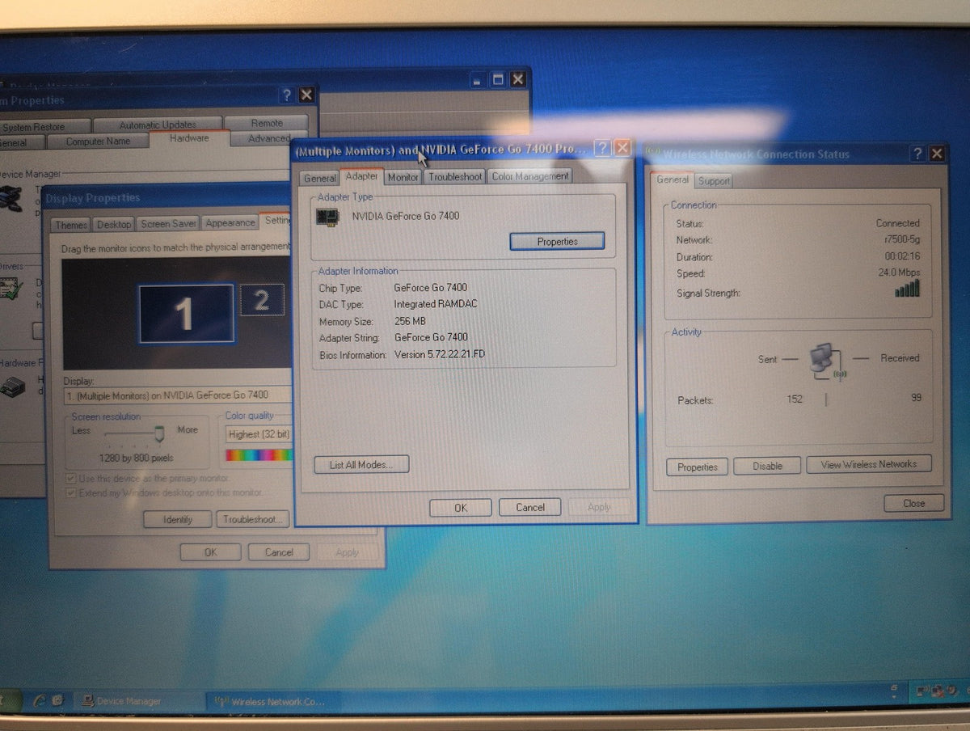Click the color quality rainbow preview bar
This screenshot has width=970, height=731.
pos(259,455)
